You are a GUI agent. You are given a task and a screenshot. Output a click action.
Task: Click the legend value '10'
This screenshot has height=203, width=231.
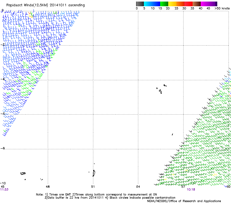point(153,8)
